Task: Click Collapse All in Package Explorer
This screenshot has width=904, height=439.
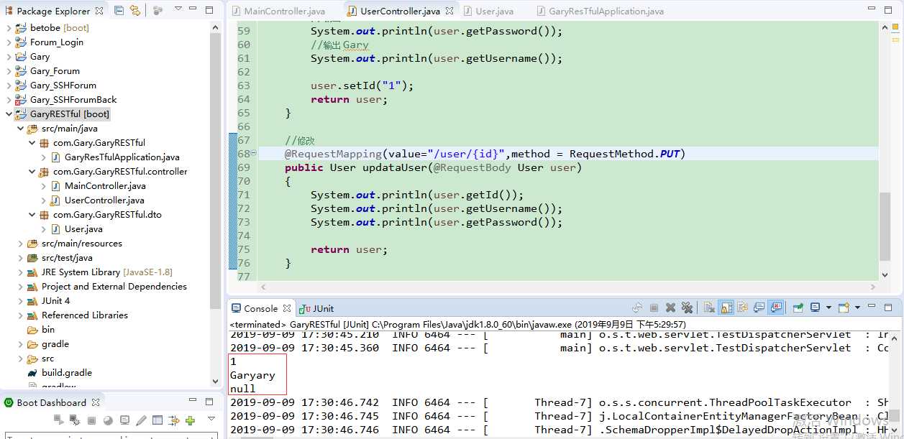Action: (119, 11)
